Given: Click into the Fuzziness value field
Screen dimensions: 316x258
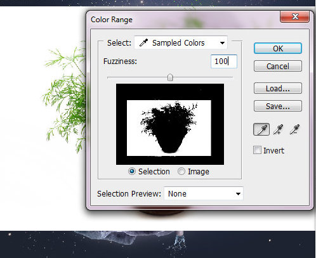Looking at the screenshot, I should [224, 61].
